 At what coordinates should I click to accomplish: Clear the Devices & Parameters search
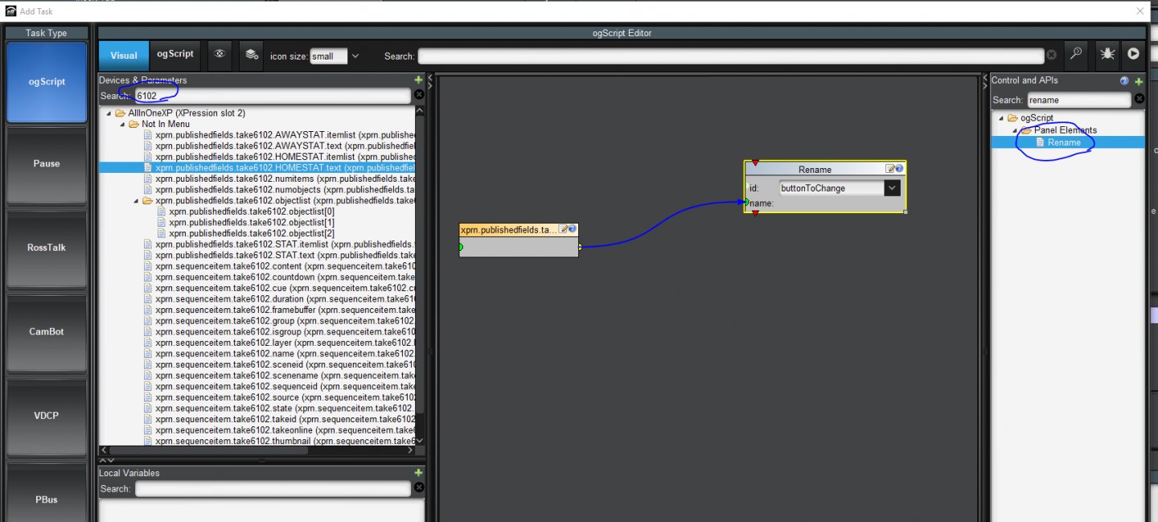419,96
